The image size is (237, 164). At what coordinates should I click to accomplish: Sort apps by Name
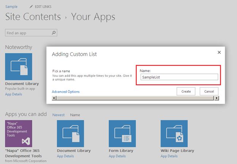click(75, 115)
